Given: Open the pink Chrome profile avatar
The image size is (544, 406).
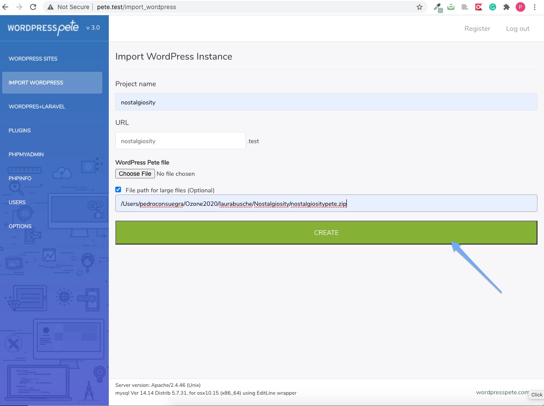Looking at the screenshot, I should tap(520, 7).
